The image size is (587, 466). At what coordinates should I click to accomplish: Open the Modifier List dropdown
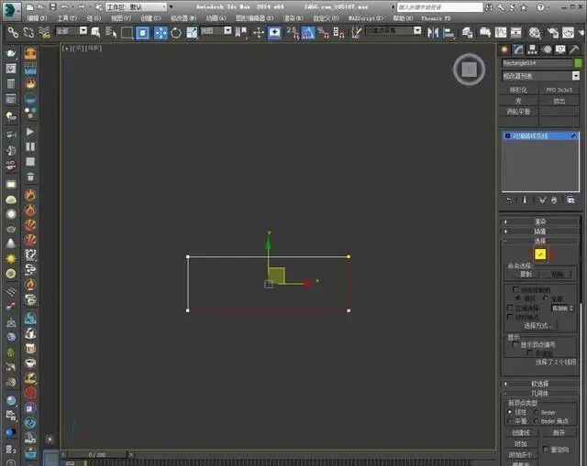point(540,76)
